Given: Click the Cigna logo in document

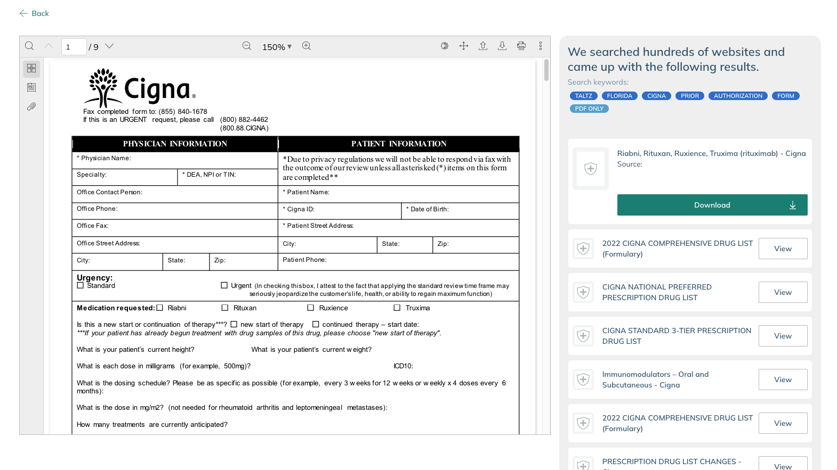Looking at the screenshot, I should pyautogui.click(x=140, y=87).
